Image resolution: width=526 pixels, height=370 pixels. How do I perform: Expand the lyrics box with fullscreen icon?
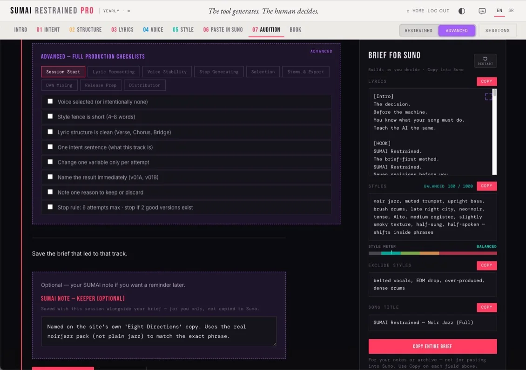(x=488, y=97)
